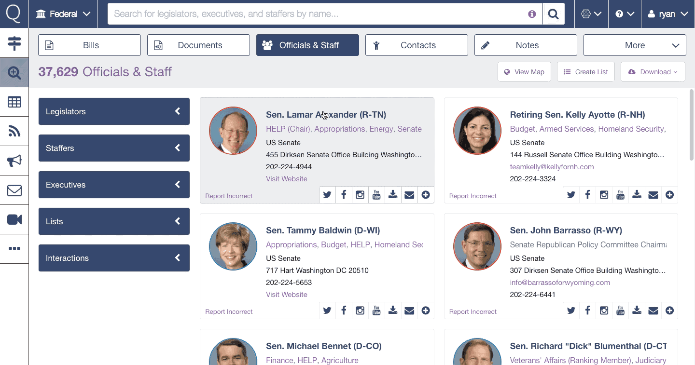
Task: Open Sen. Lamar Alexander's profile name
Action: 326,115
